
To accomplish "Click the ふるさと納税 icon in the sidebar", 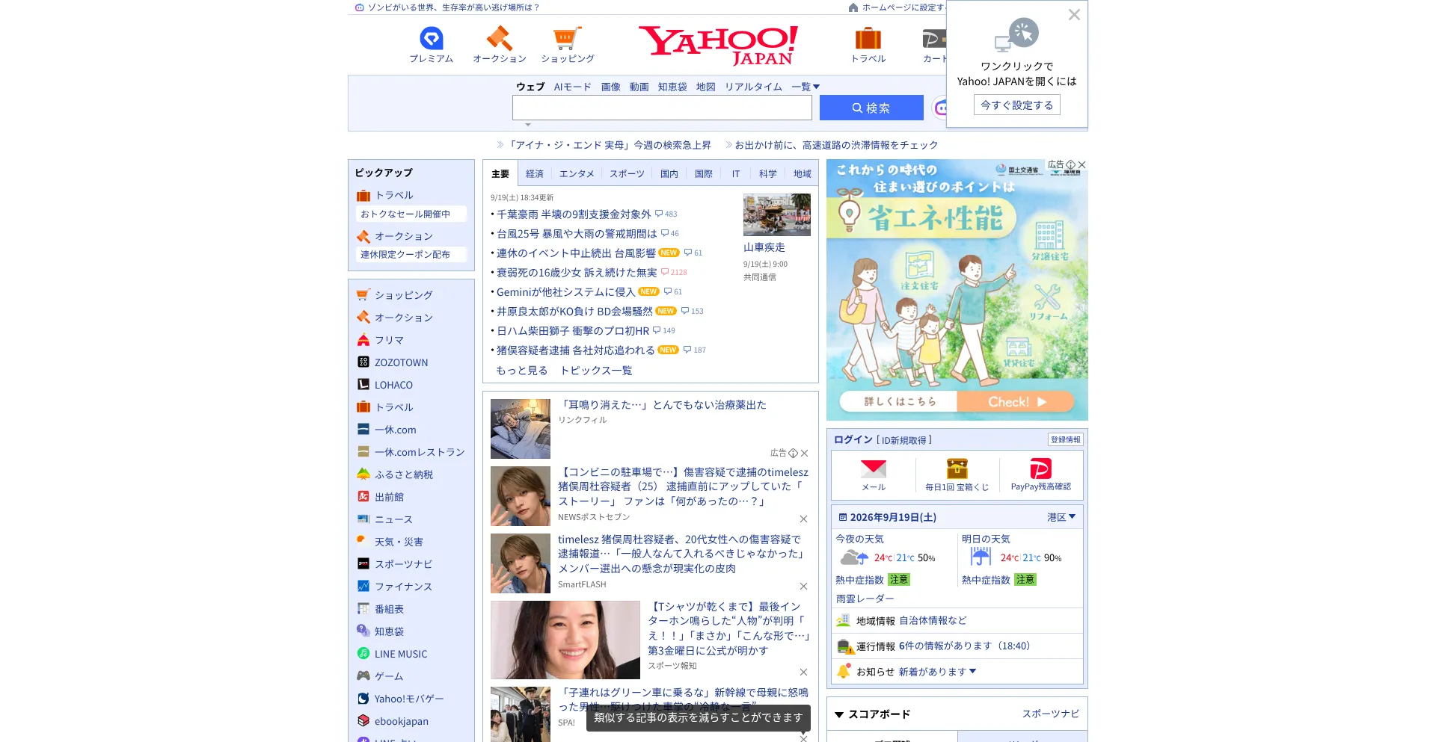I will coord(363,474).
